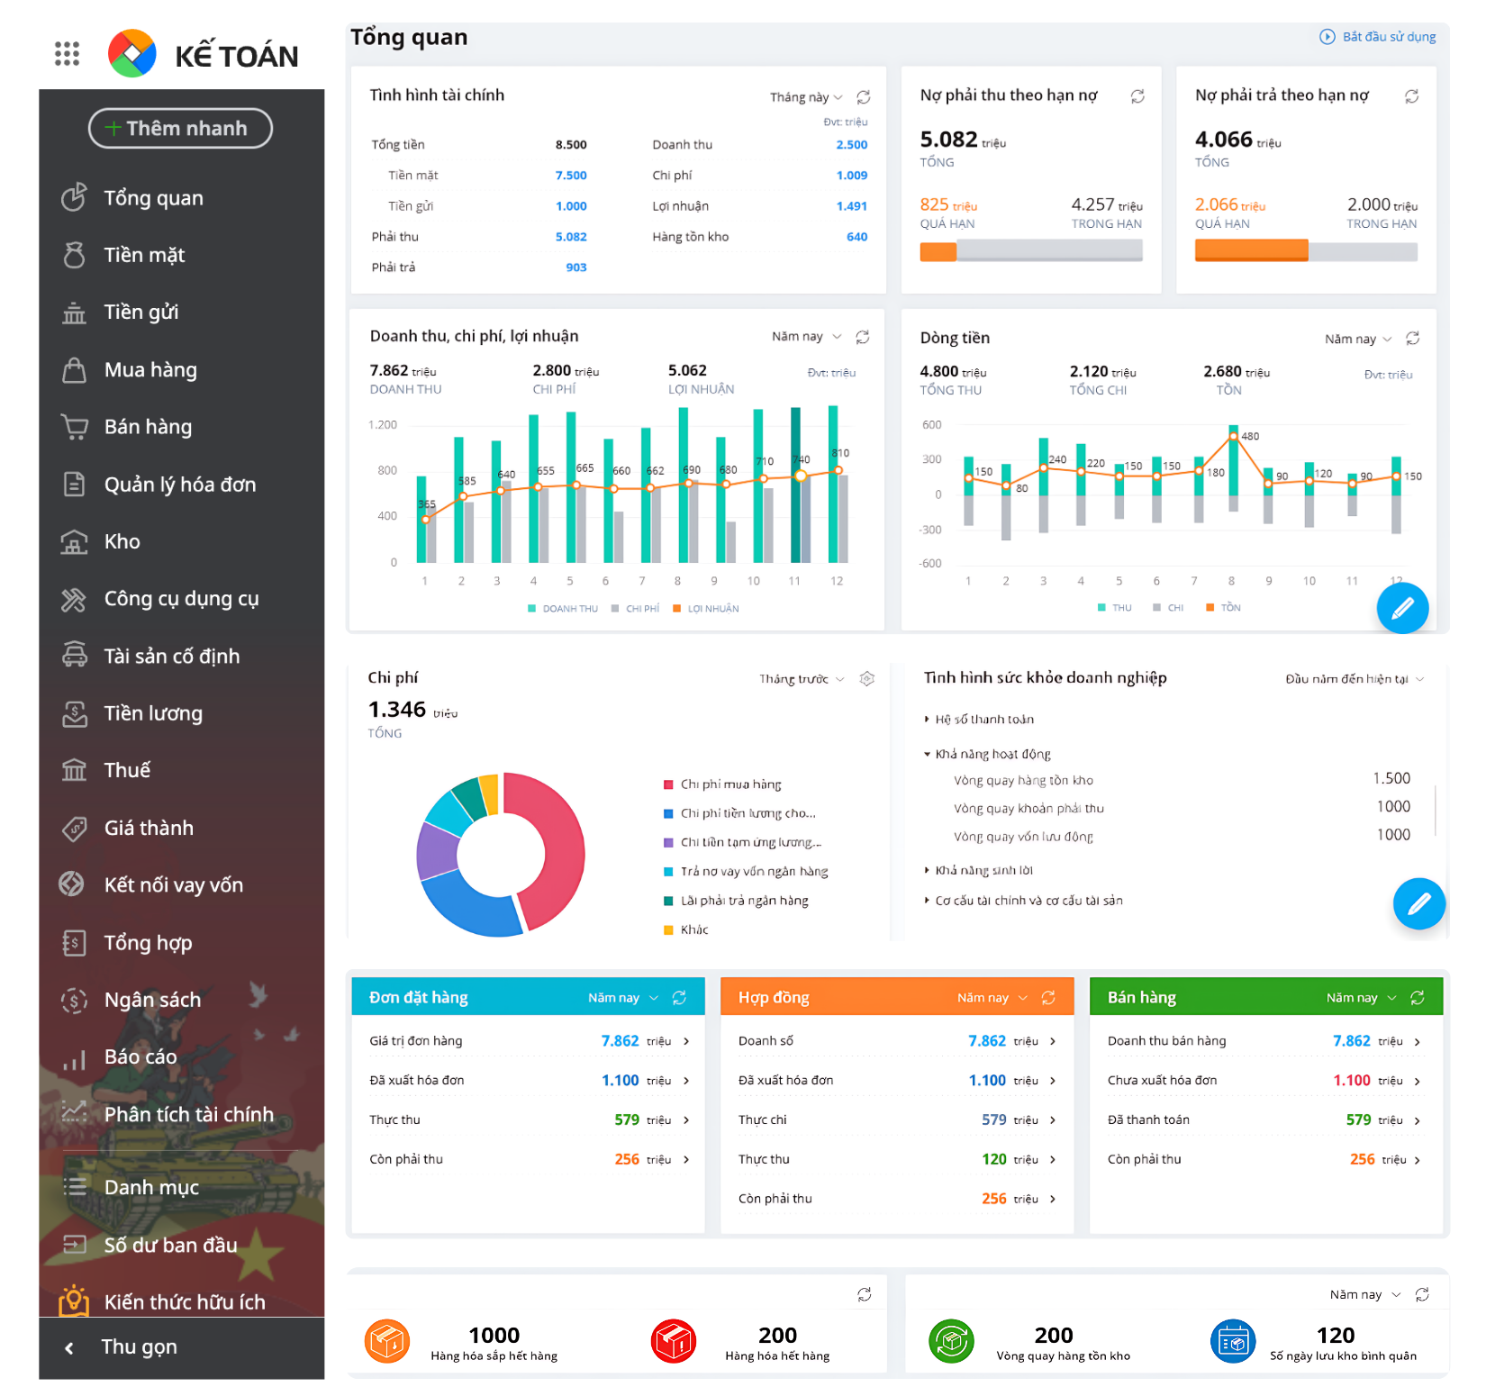Expand Hệ số thanh toán section
This screenshot has width=1486, height=1396.
983,720
